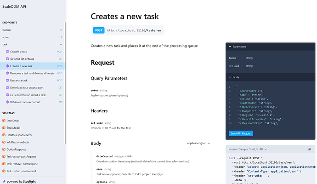Click the POST method badge in header

pyautogui.click(x=99, y=30)
